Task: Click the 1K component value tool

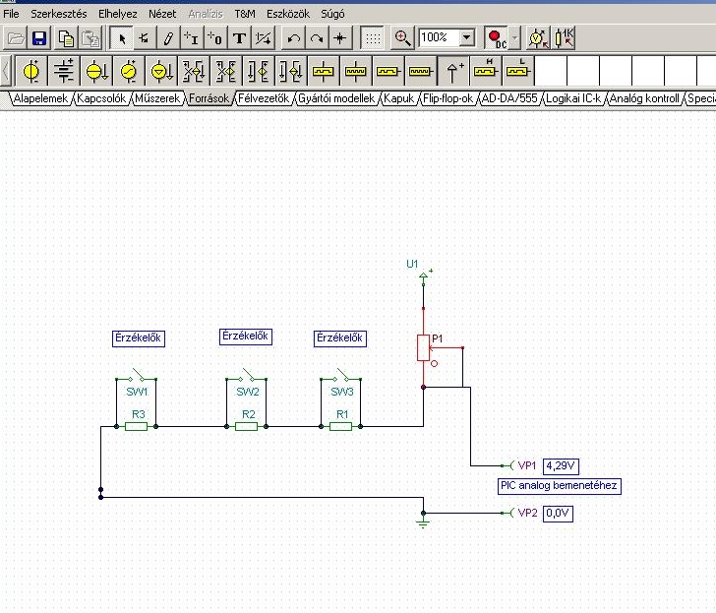Action: pos(564,38)
